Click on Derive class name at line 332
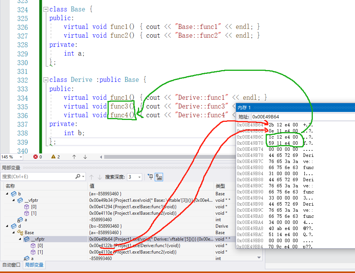This screenshot has width=355, height=273. (81, 80)
